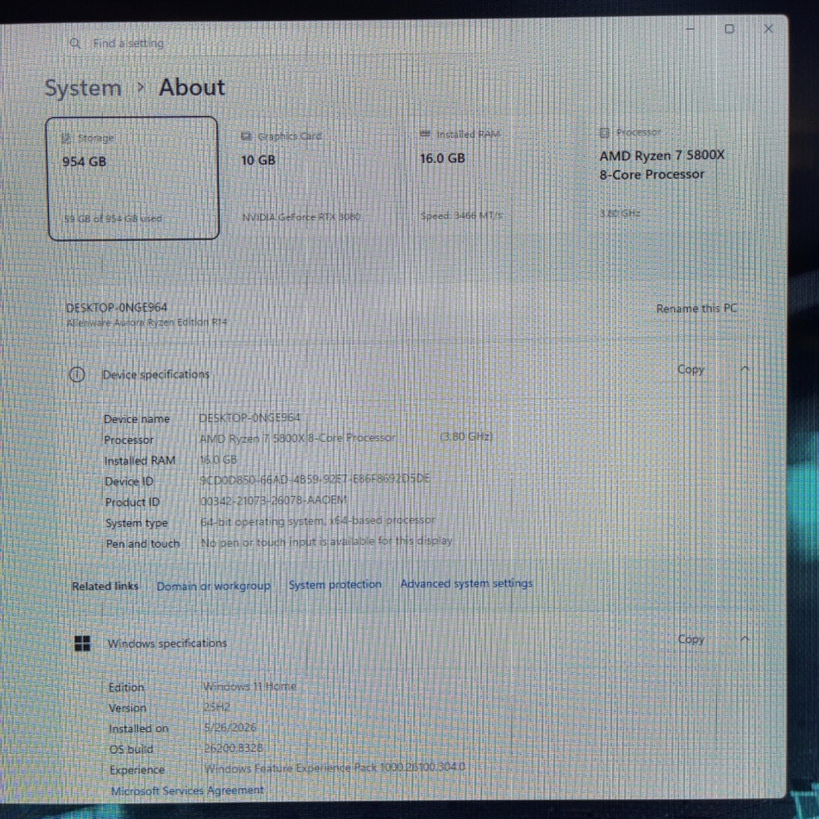The width and height of the screenshot is (819, 819).
Task: Minimize the Settings window
Action: [690, 28]
